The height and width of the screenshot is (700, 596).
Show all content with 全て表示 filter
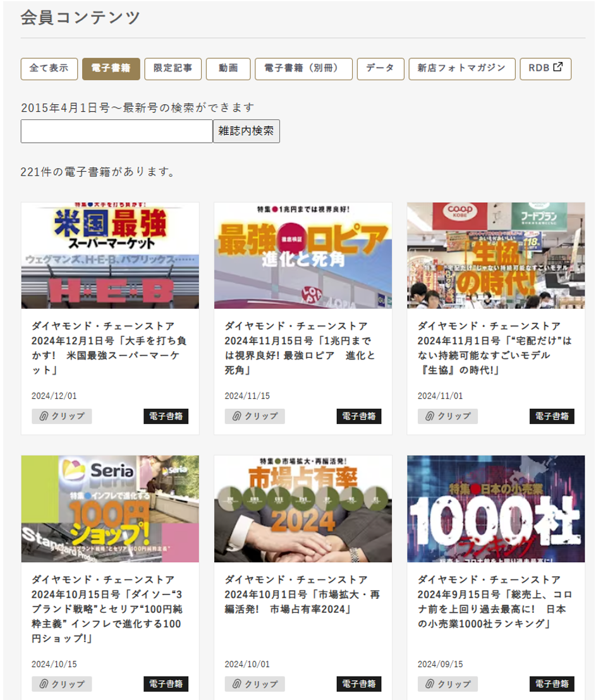pos(49,69)
